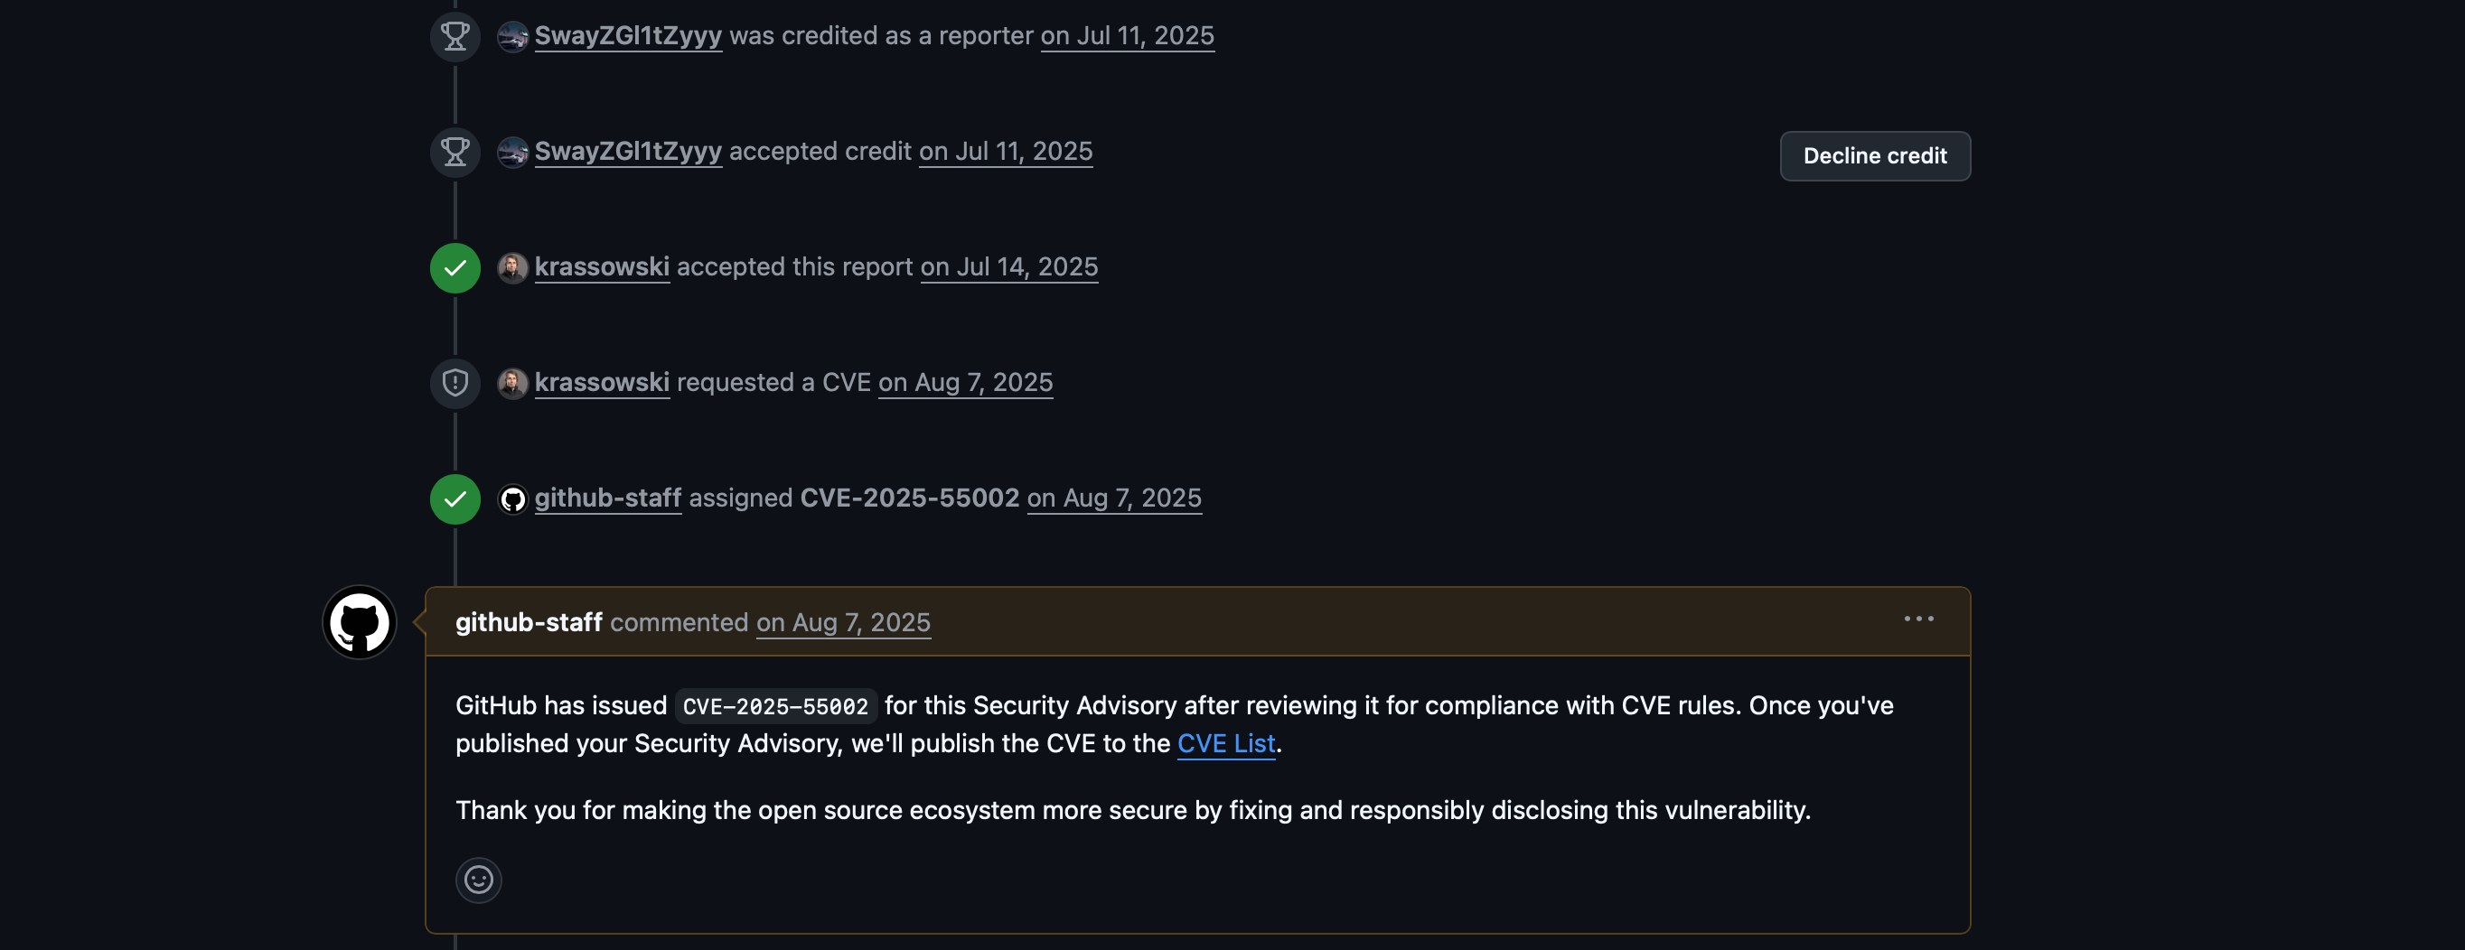Click the Aug 7, 2025 timestamp on the comment header
The height and width of the screenshot is (950, 2465).
tap(842, 623)
